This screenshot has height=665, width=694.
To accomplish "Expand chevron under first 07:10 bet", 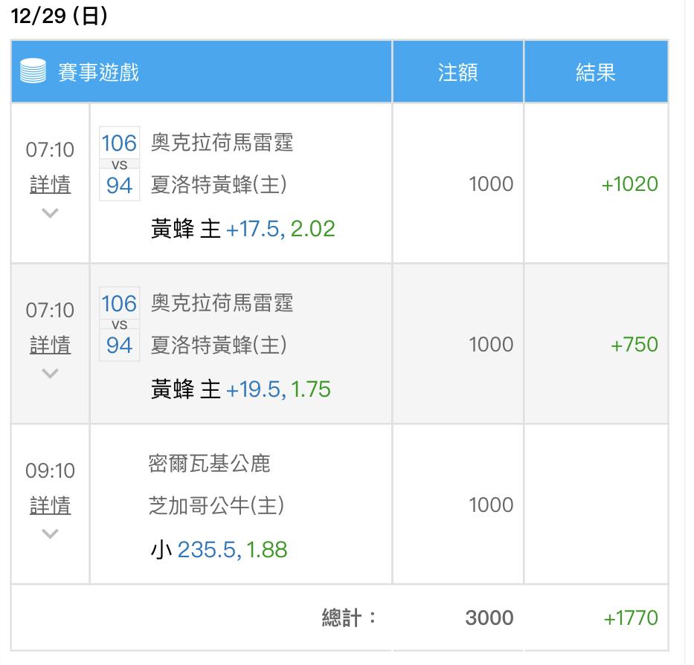I will point(50,213).
